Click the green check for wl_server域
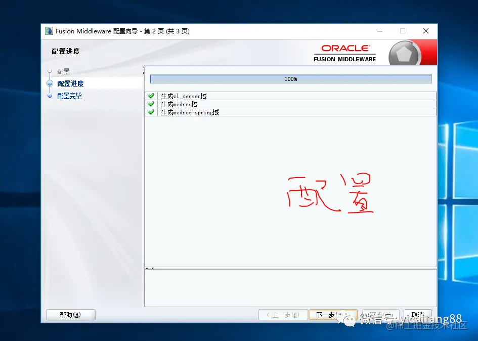 [x=151, y=96]
